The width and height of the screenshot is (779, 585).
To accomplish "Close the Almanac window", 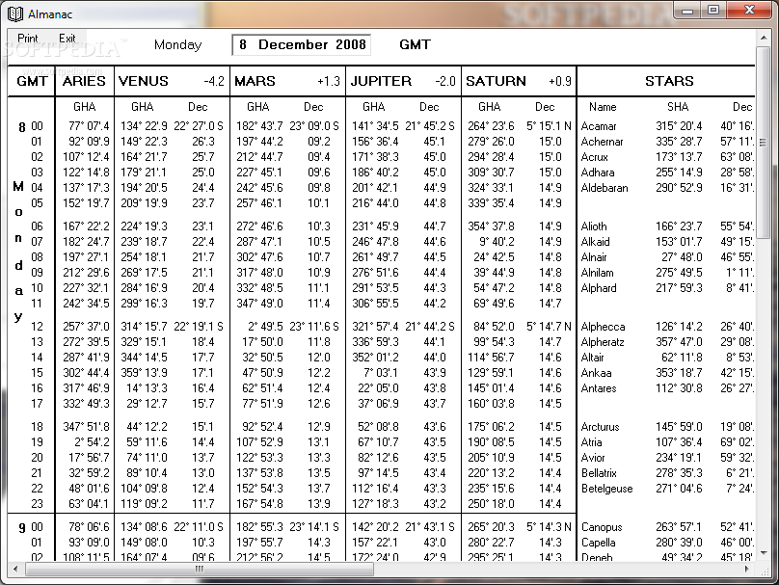I will pos(750,11).
